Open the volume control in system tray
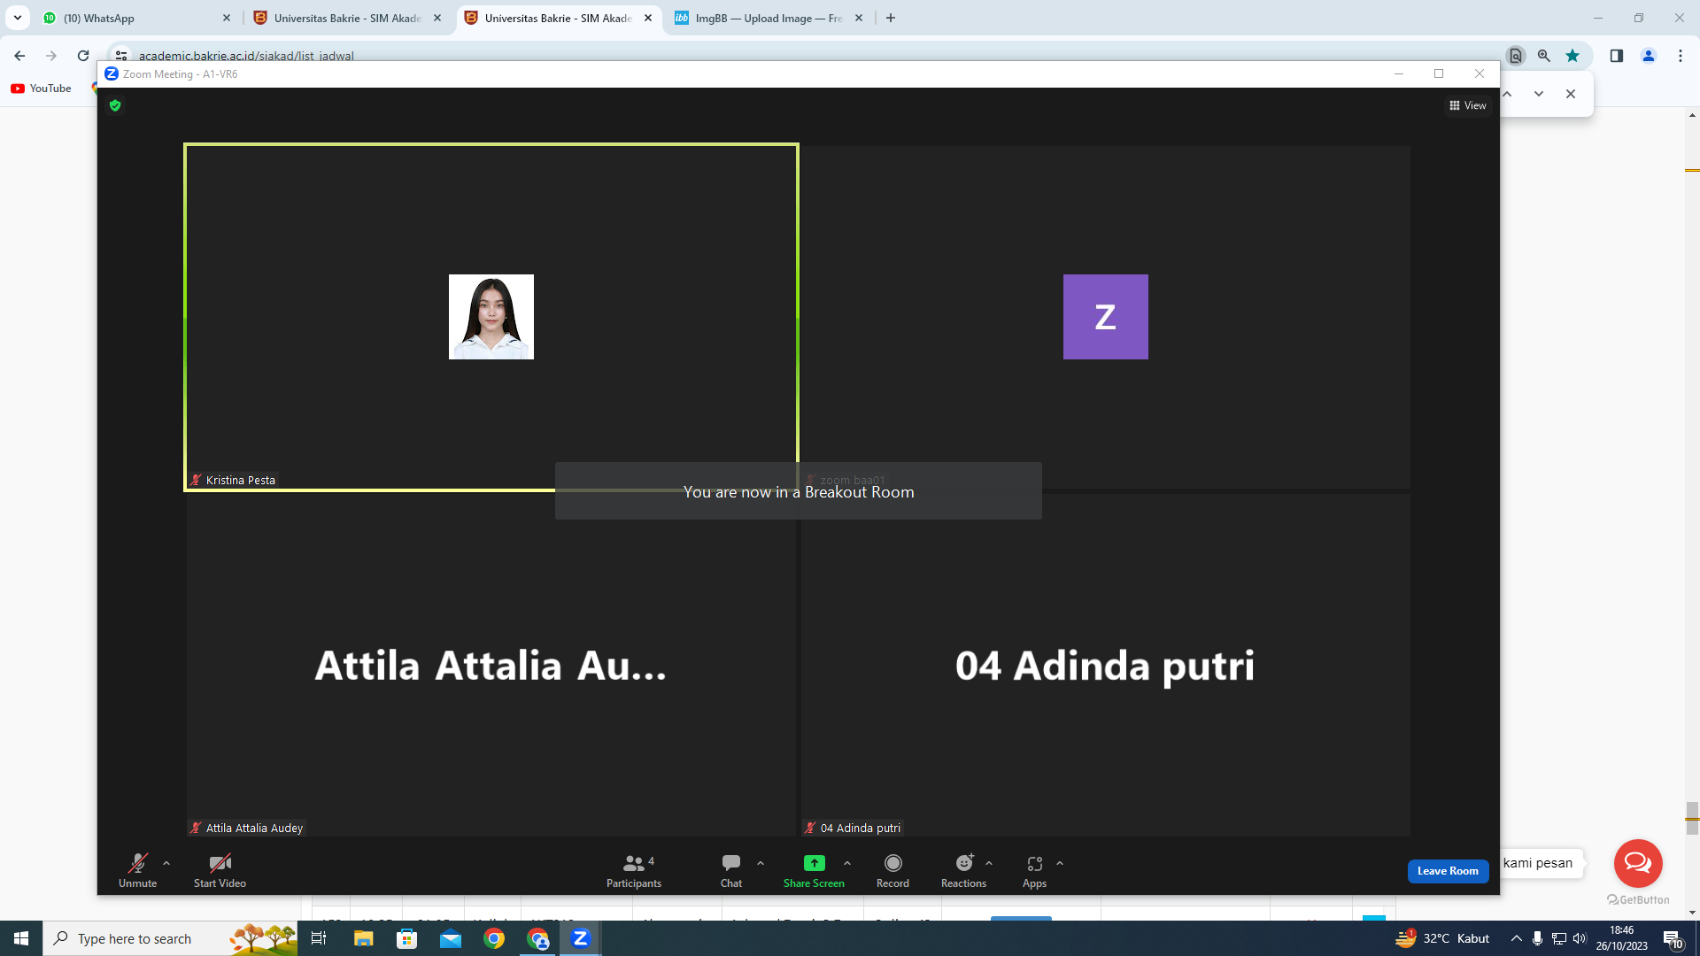This screenshot has height=956, width=1700. click(1580, 938)
